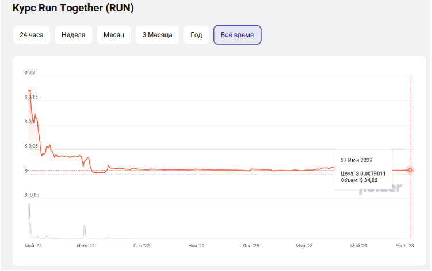Choose the "3 Месяца" range button

tap(158, 35)
